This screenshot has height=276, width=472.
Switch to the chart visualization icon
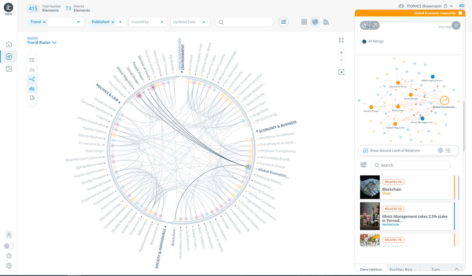click(326, 22)
